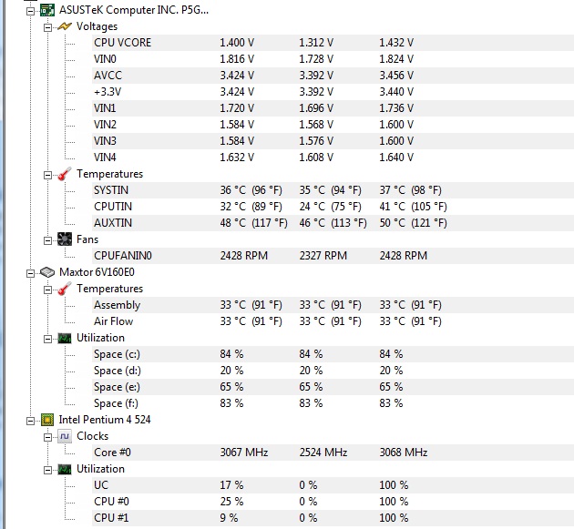The height and width of the screenshot is (529, 574).
Task: Select the CPU VCORE voltage row
Action: tap(122, 43)
